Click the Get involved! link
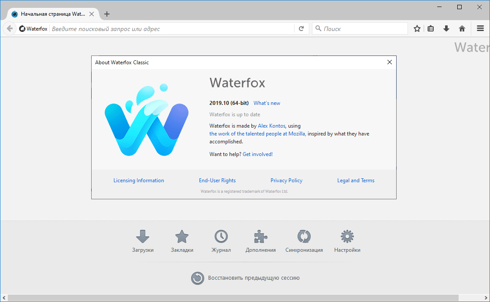Image resolution: width=490 pixels, height=302 pixels. pos(257,154)
